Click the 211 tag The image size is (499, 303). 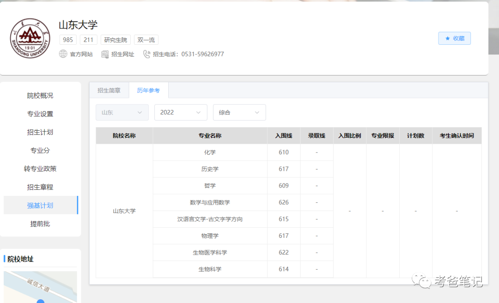point(88,40)
